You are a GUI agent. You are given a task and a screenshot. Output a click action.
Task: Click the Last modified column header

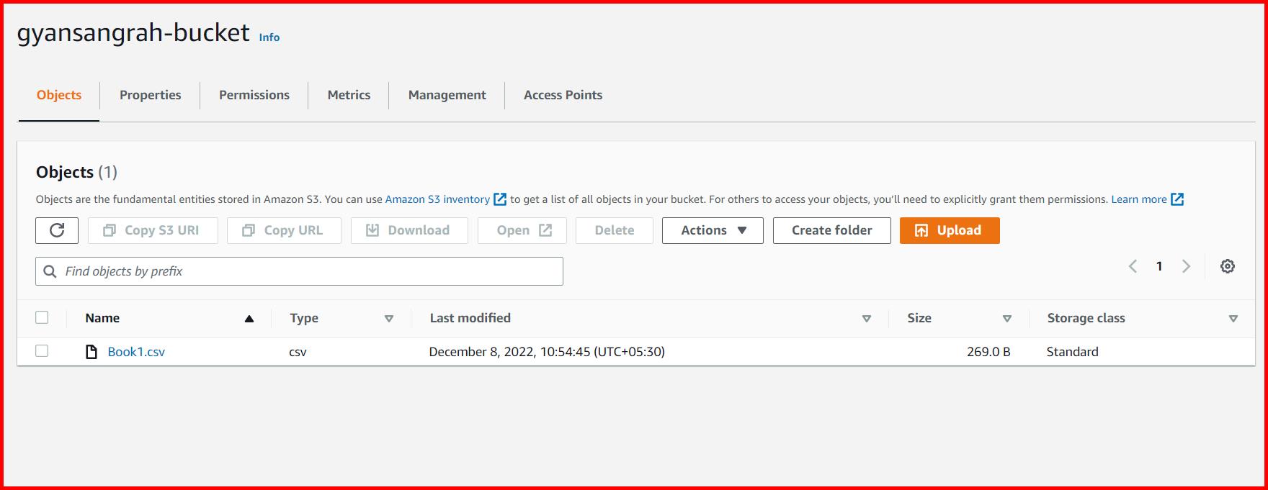pos(470,318)
